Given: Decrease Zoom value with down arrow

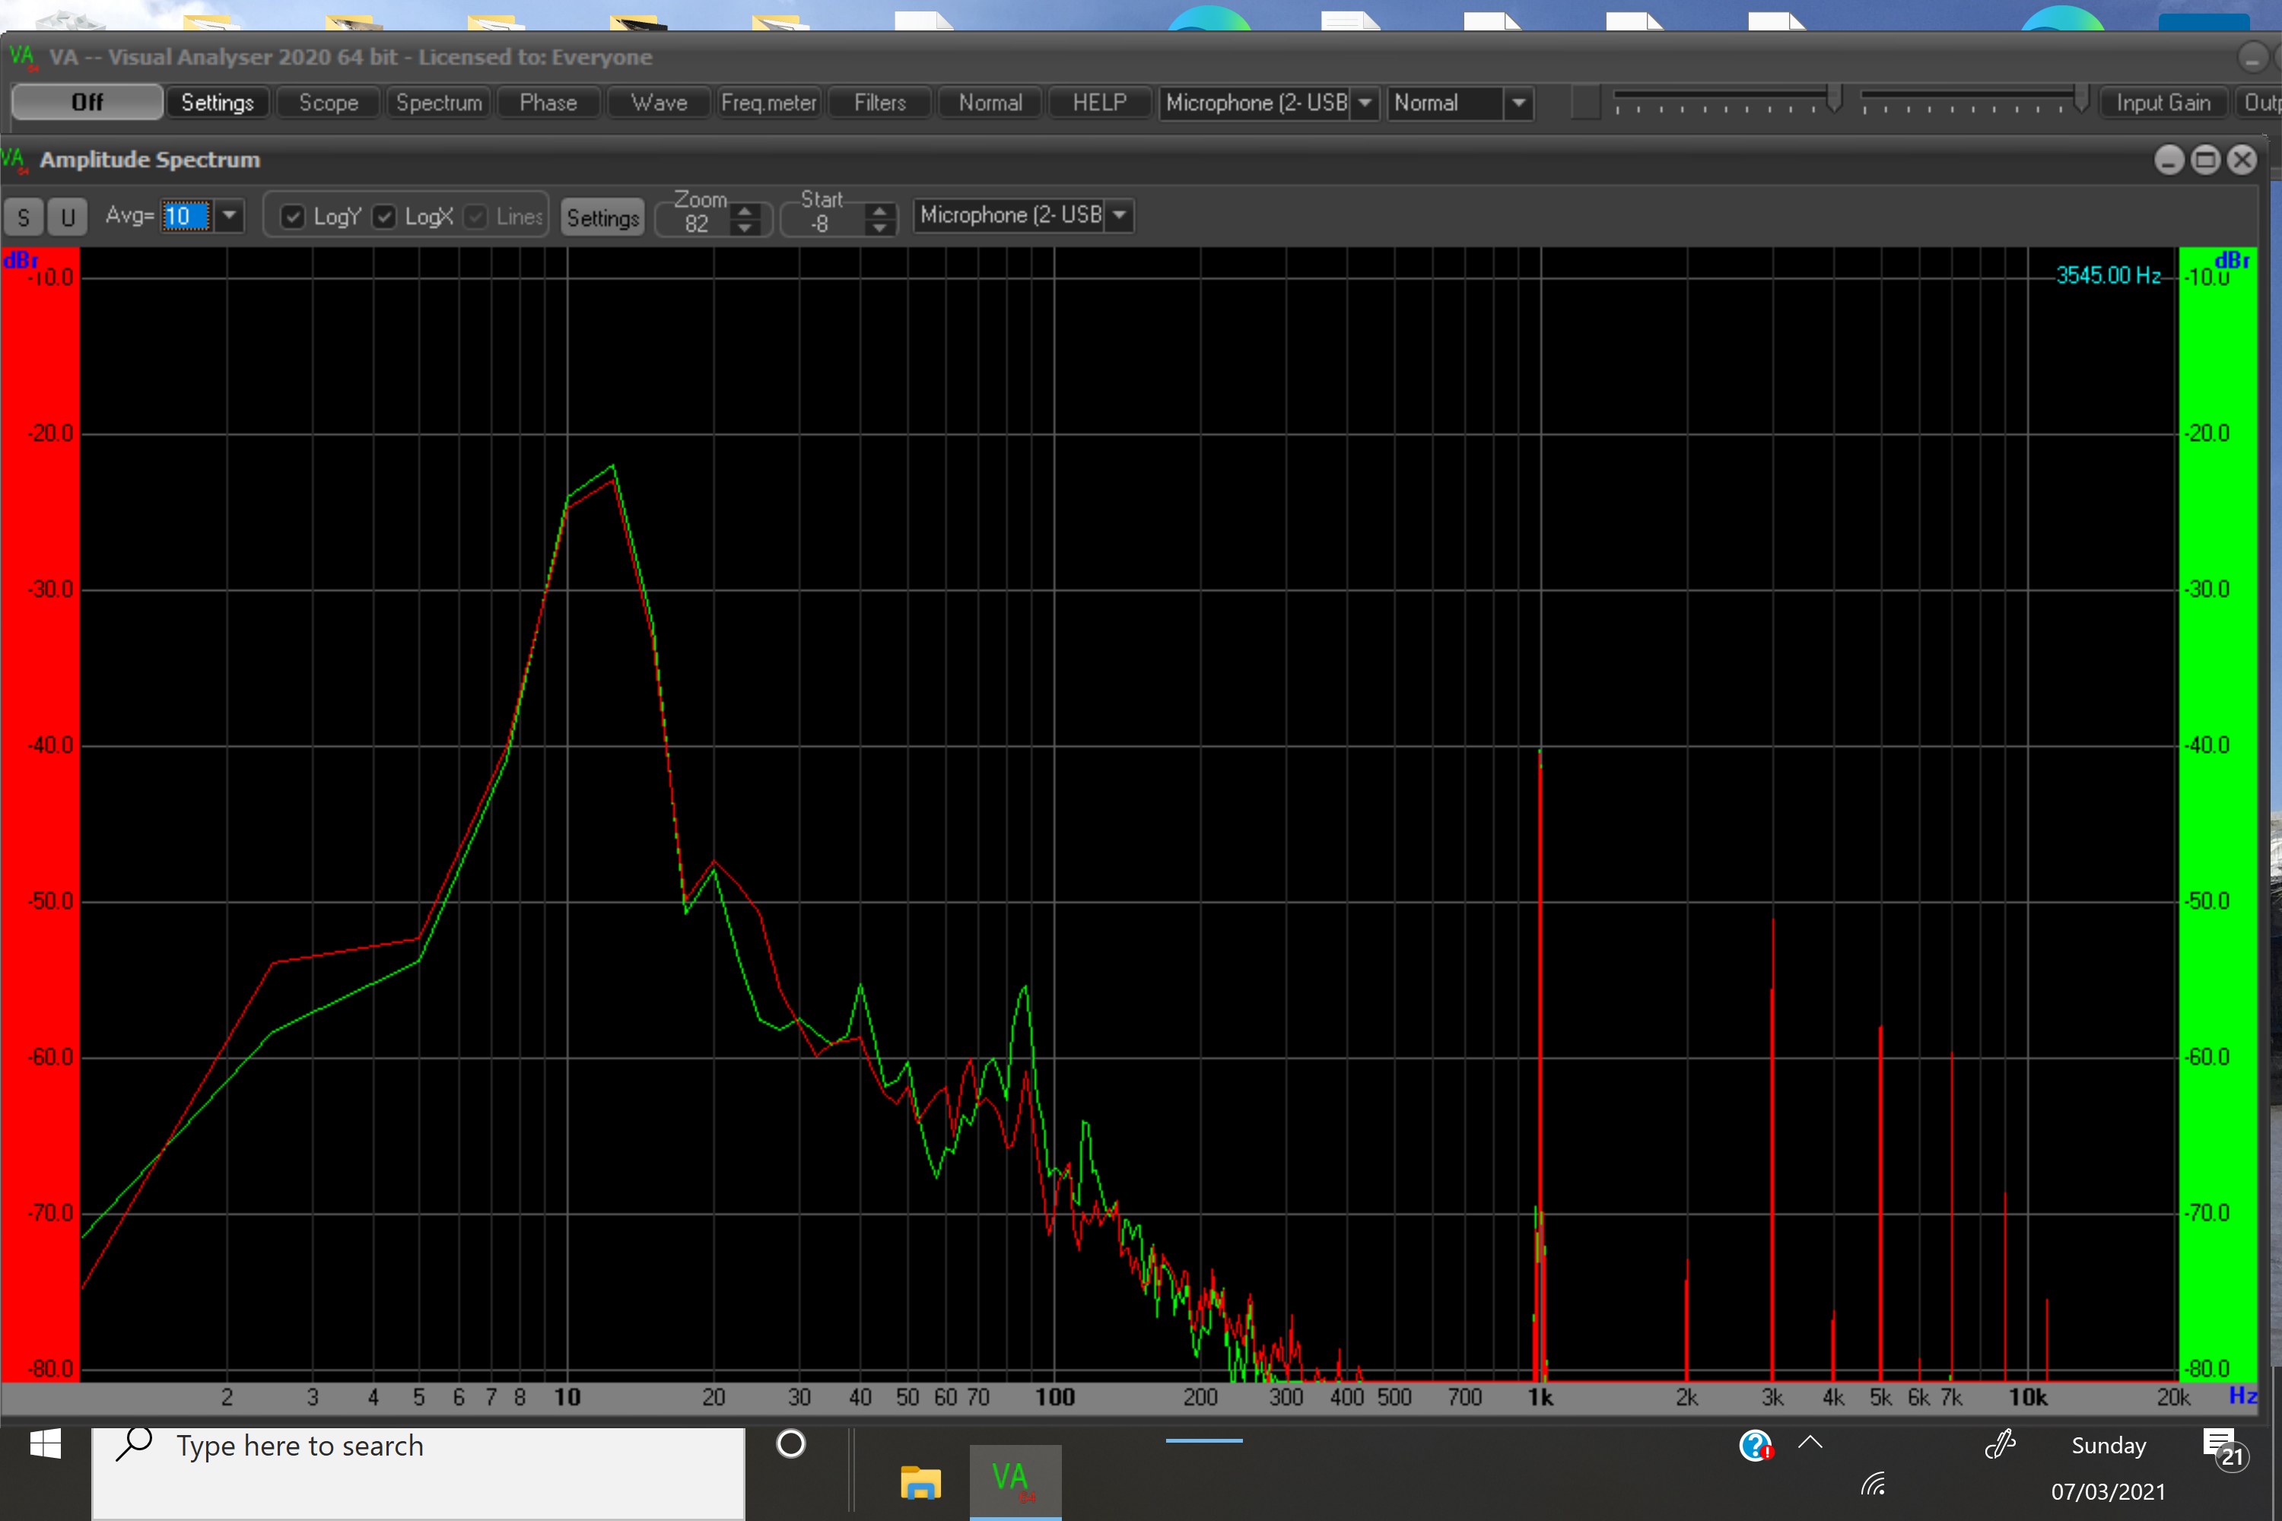Looking at the screenshot, I should 744,227.
